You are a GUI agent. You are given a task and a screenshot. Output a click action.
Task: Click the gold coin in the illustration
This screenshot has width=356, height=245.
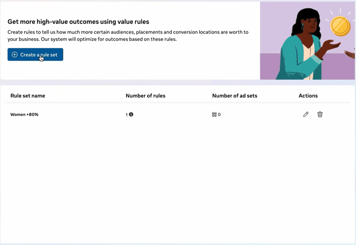coord(340,26)
